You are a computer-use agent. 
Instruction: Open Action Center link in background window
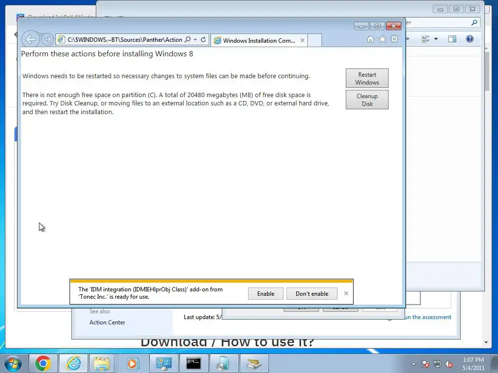coord(107,322)
